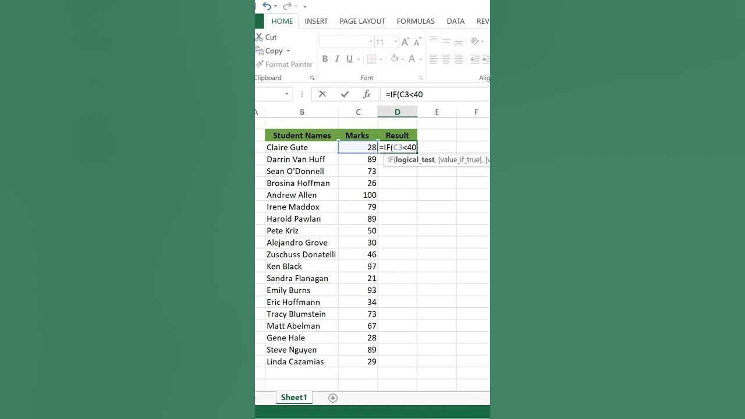This screenshot has height=419, width=745.
Task: Click the Copy command
Action: (269, 51)
